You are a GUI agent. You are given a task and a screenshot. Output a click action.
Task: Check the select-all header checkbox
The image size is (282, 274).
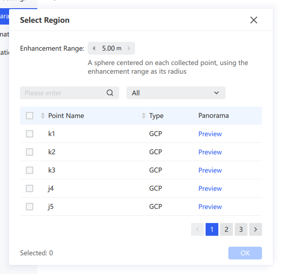[x=30, y=116]
